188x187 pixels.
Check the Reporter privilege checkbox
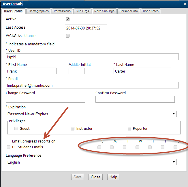[129, 129]
